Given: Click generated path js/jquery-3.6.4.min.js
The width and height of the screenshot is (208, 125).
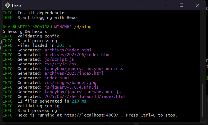Looking at the screenshot, I should pos(71,87).
